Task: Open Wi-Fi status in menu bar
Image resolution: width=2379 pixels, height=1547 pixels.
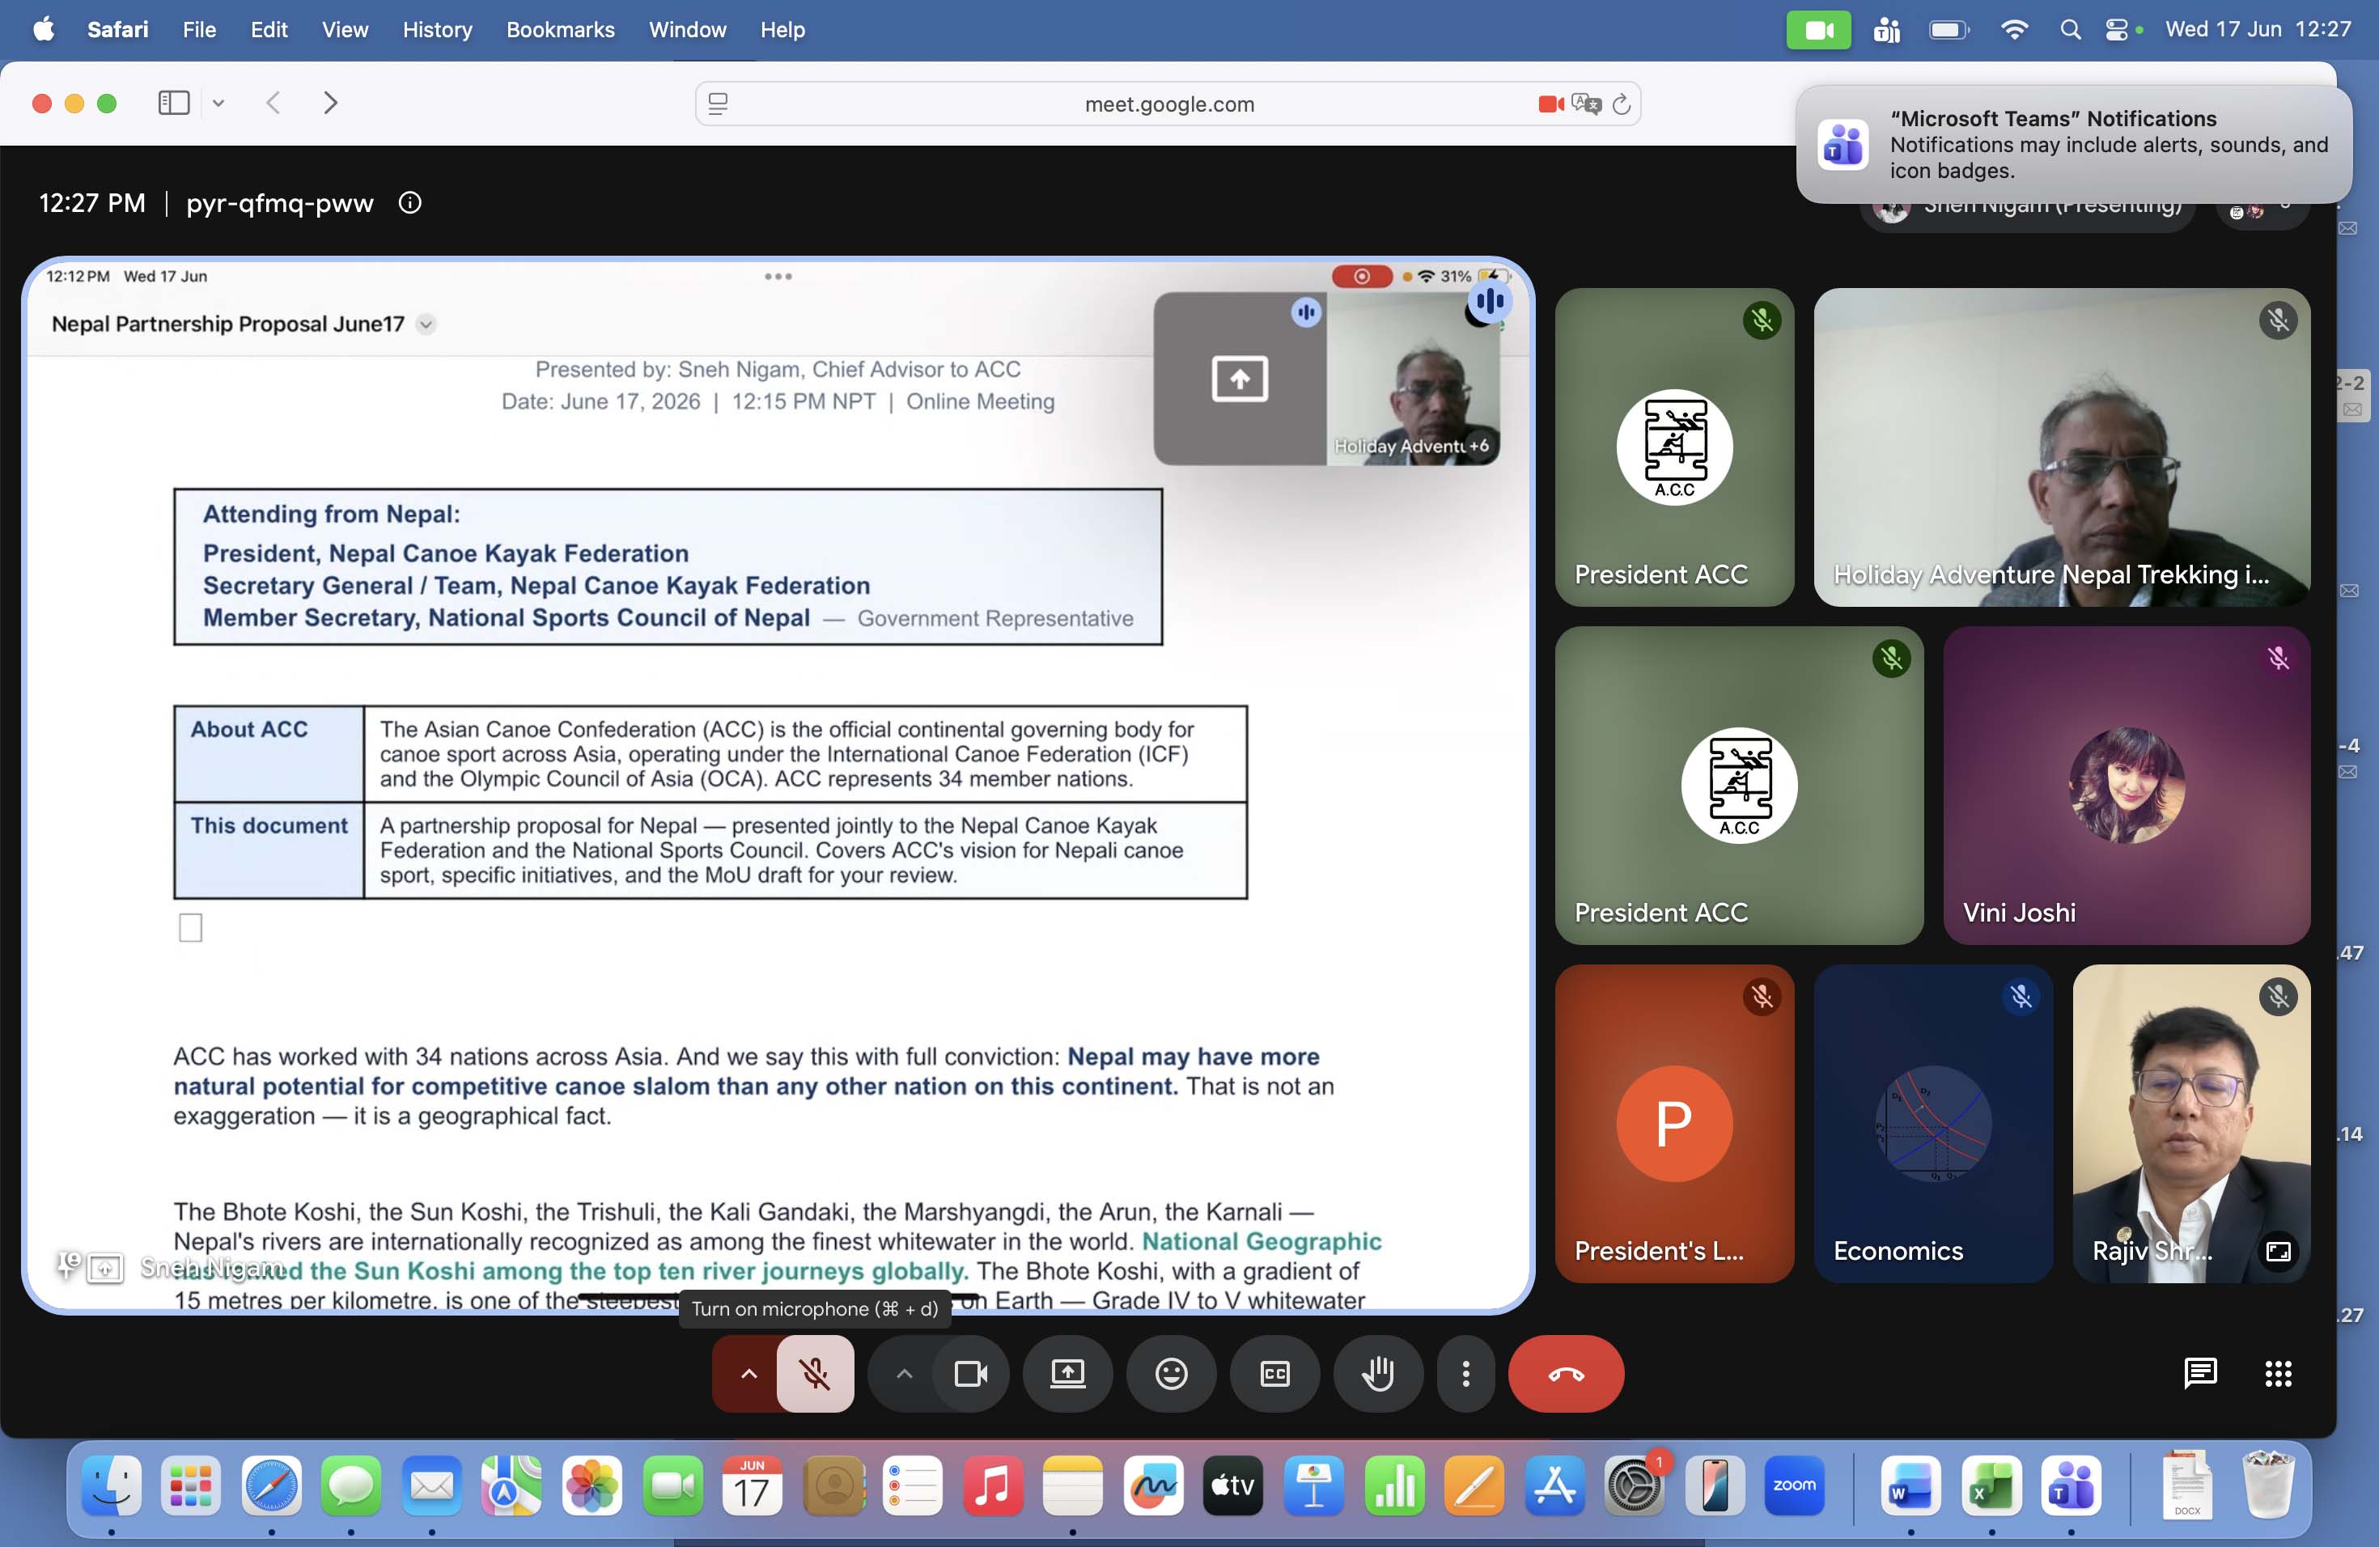Action: (2014, 30)
